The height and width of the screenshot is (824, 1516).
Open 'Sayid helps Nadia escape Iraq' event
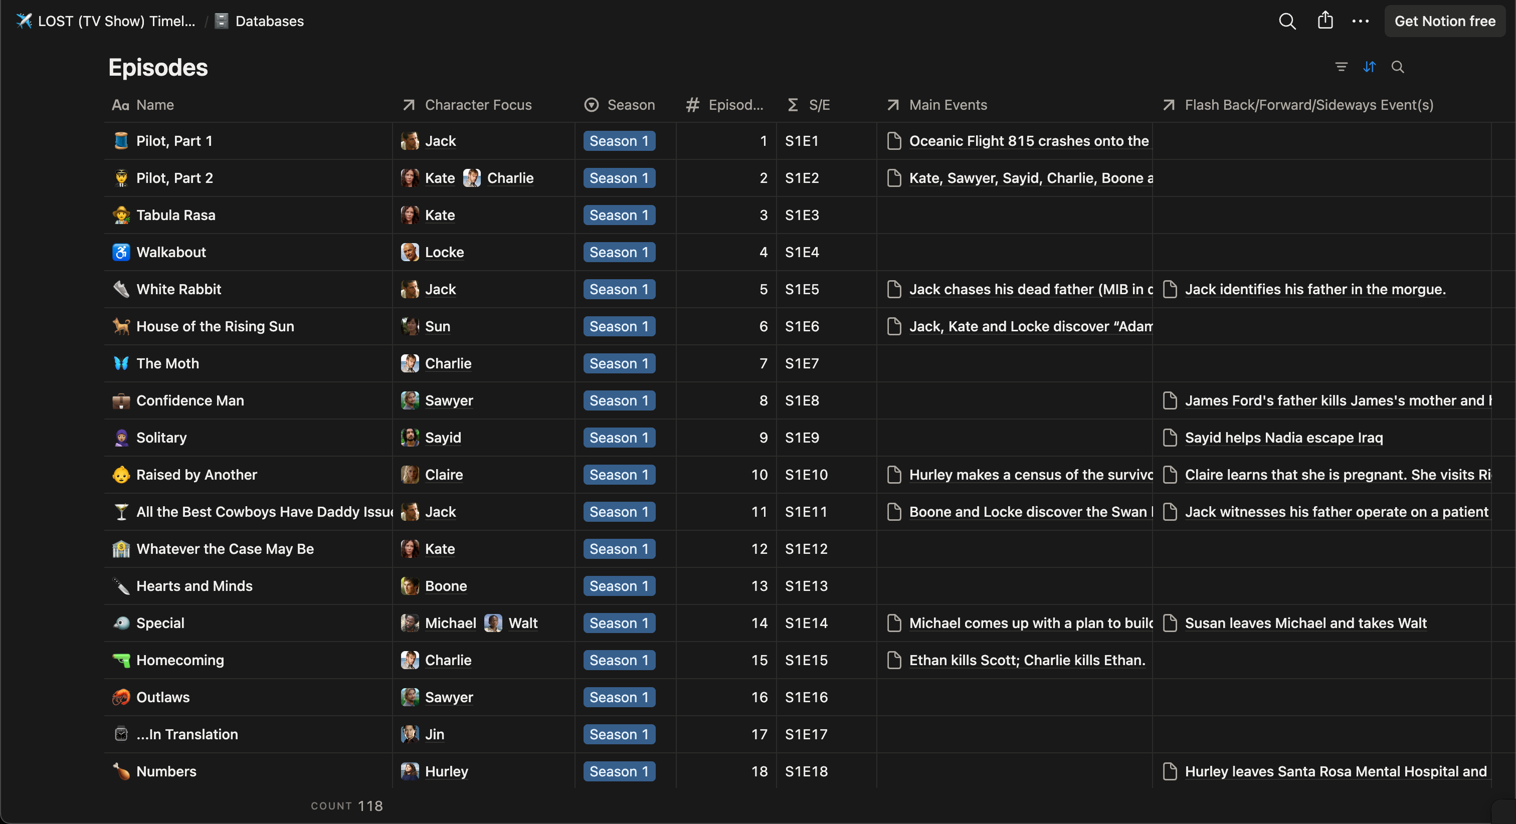tap(1283, 437)
